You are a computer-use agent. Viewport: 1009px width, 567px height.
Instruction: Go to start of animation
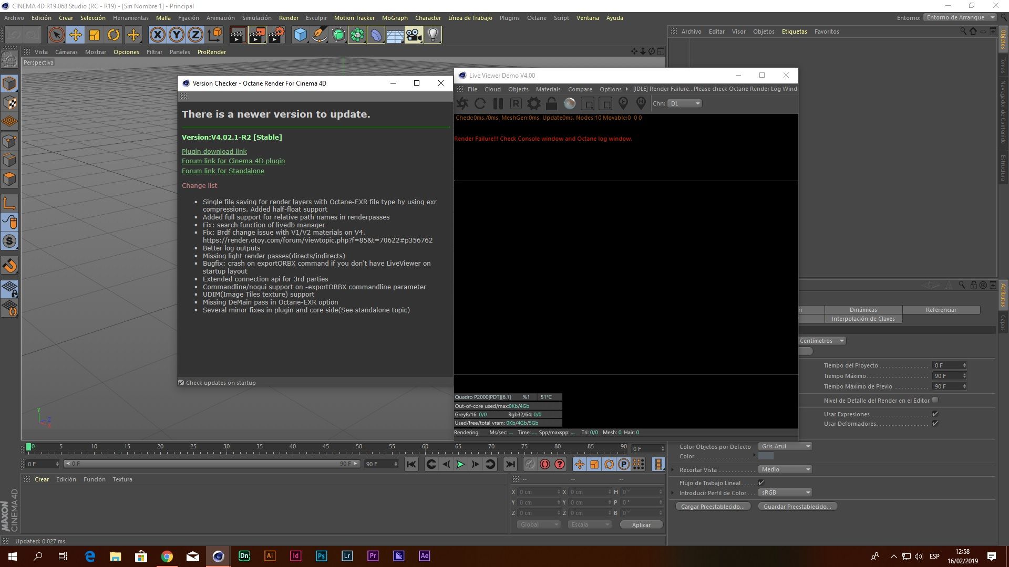coord(411,464)
